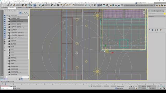Switch to the Object Paint ribbon tab
The width and height of the screenshot is (166, 93).
tap(29, 8)
